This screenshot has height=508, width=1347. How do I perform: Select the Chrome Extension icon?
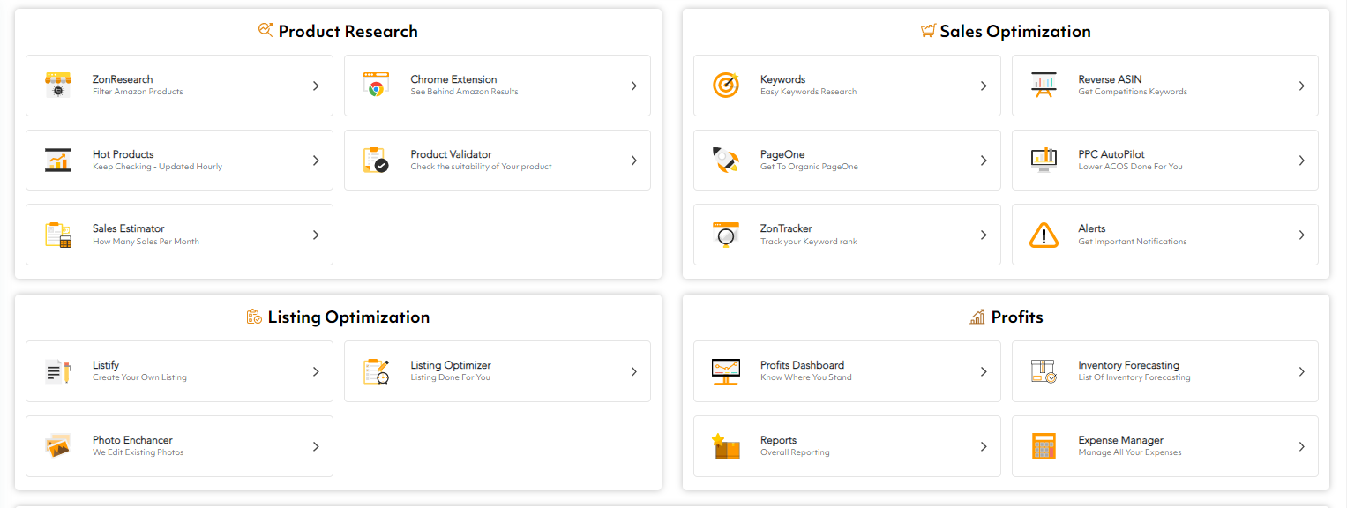click(376, 85)
